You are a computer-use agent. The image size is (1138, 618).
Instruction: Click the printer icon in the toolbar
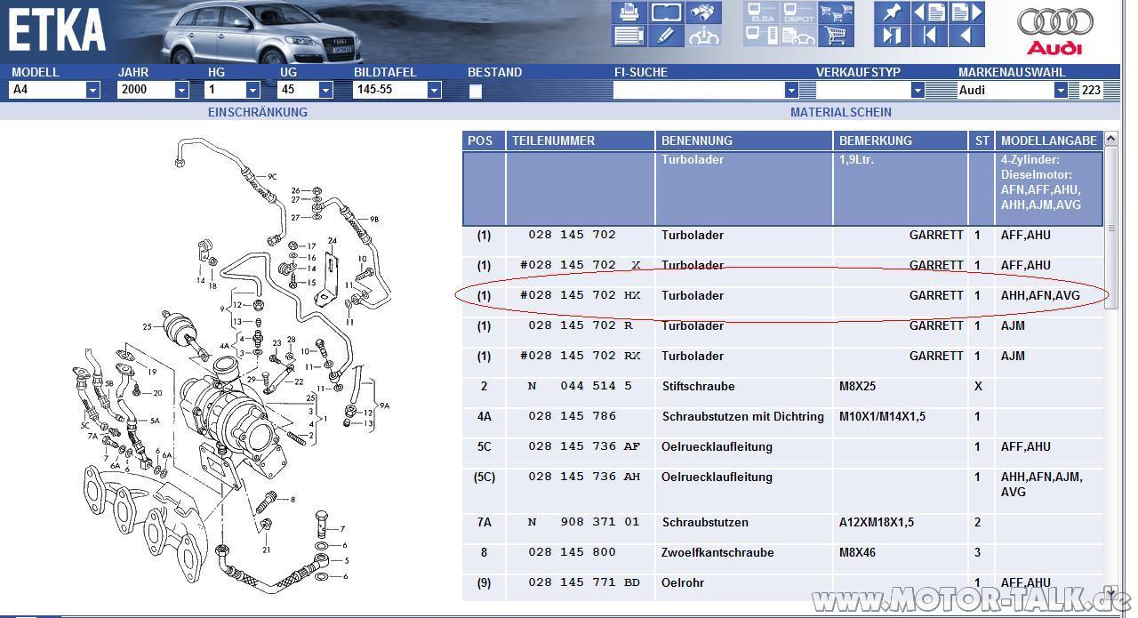point(628,12)
